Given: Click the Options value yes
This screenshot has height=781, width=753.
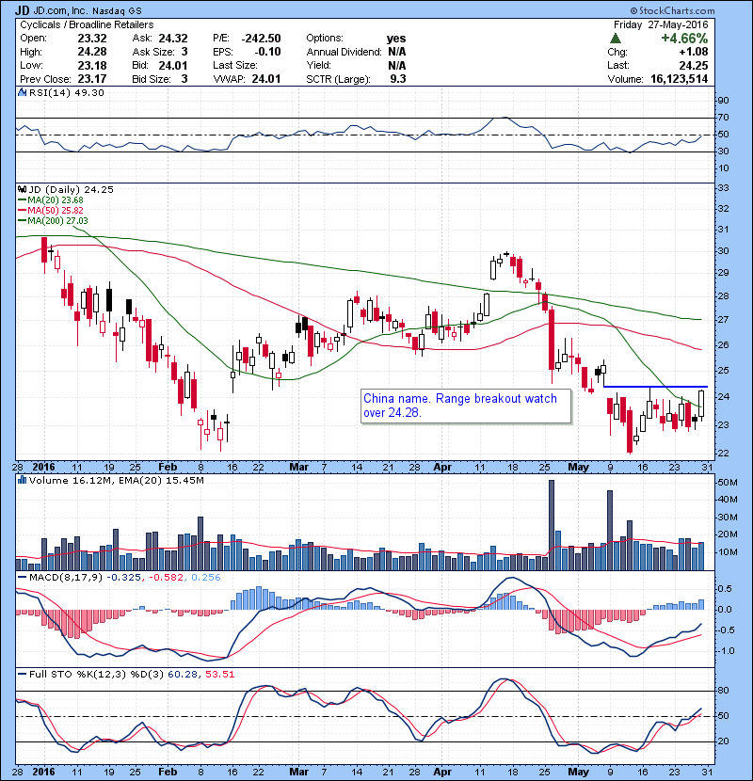Looking at the screenshot, I should pyautogui.click(x=396, y=39).
